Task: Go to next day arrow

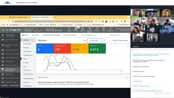Action: coord(109,40)
